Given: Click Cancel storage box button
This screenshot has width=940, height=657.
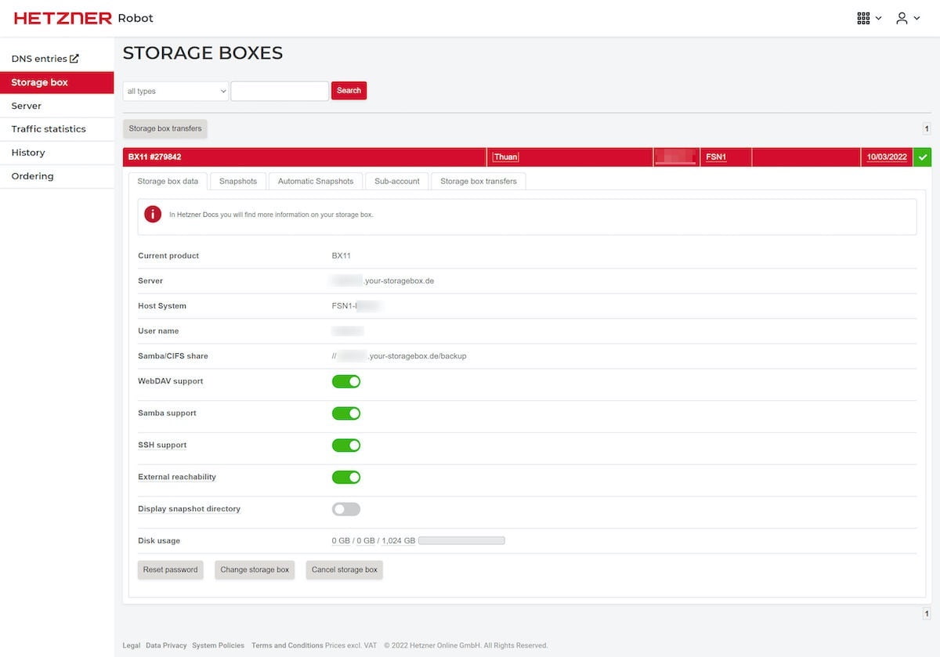Looking at the screenshot, I should [x=344, y=570].
